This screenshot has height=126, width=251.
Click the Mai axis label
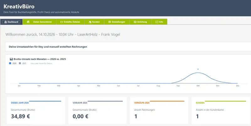(99, 86)
